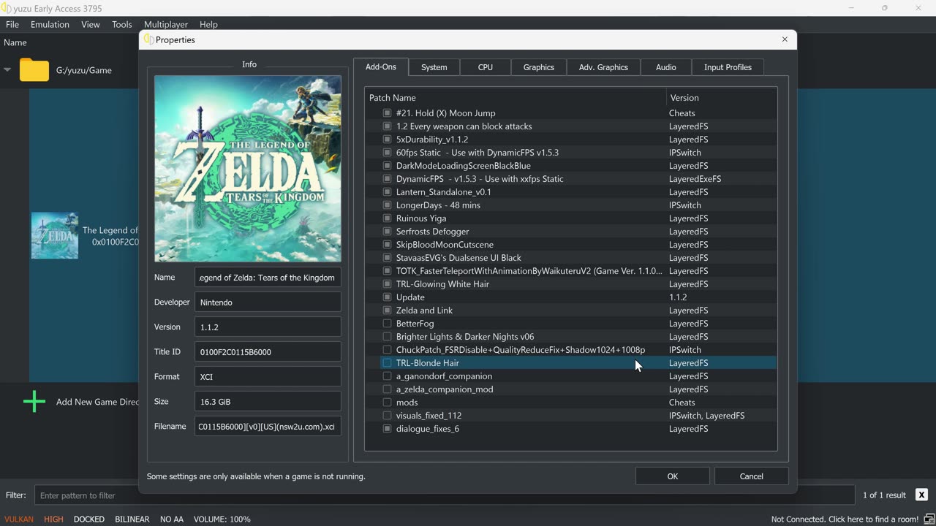Enable the a_ganondorf_companion checkbox
This screenshot has height=526, width=936.
pyautogui.click(x=388, y=376)
